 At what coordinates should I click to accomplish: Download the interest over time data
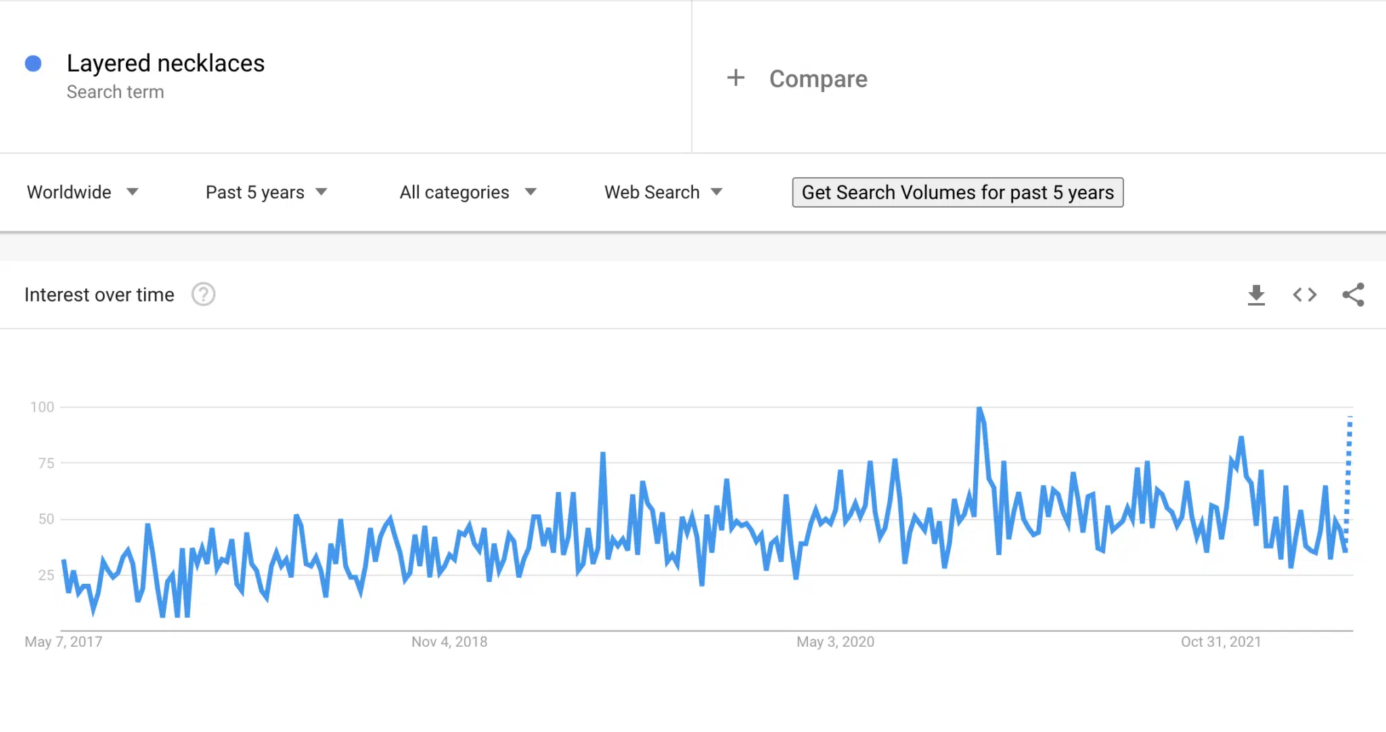click(x=1256, y=295)
